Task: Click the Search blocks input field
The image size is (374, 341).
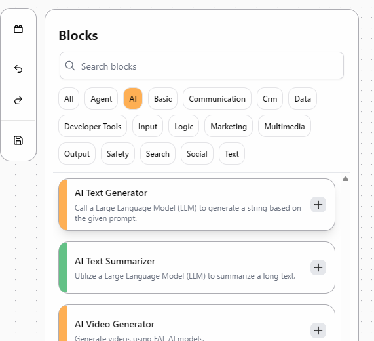Action: click(x=202, y=66)
